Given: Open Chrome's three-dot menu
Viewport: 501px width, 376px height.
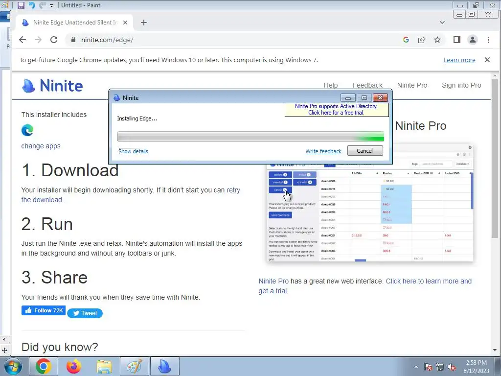Looking at the screenshot, I should tap(488, 40).
